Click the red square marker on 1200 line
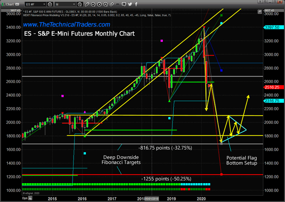This screenshot has width=285, height=202. pos(221,175)
